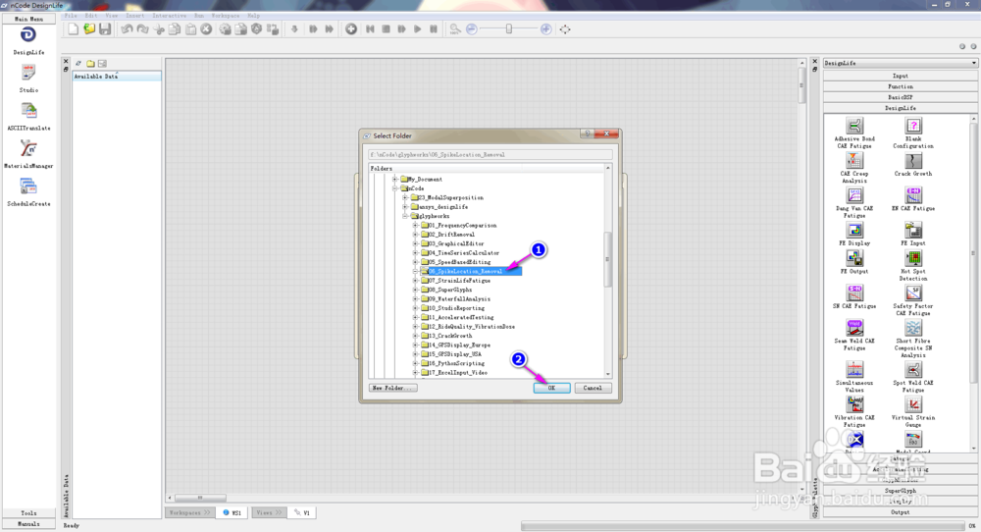Open the ScheduleCreate tool
This screenshot has height=532, width=981.
(x=28, y=192)
